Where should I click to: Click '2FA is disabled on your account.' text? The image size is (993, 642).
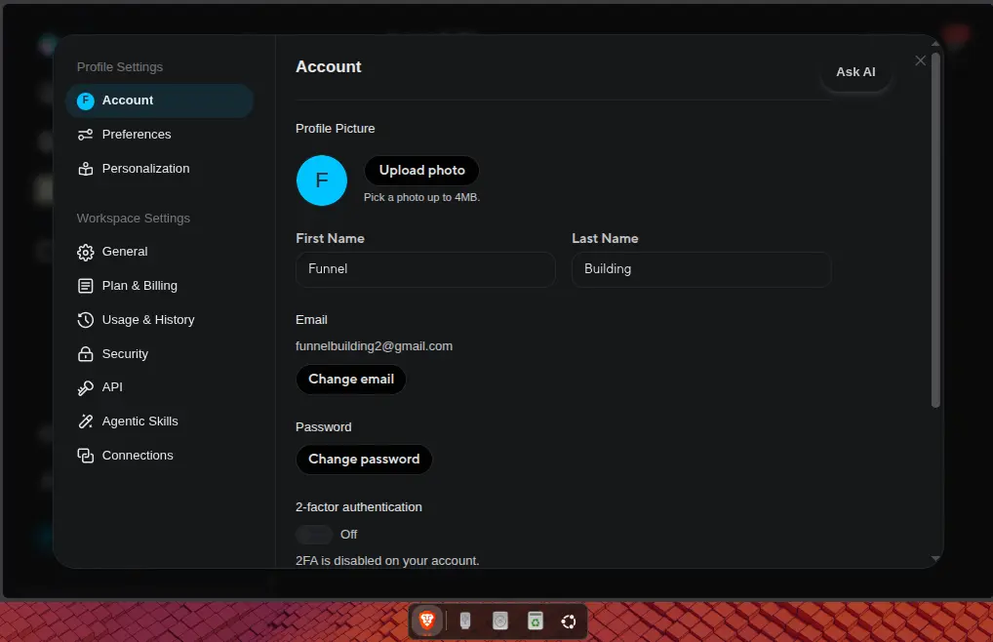[387, 560]
